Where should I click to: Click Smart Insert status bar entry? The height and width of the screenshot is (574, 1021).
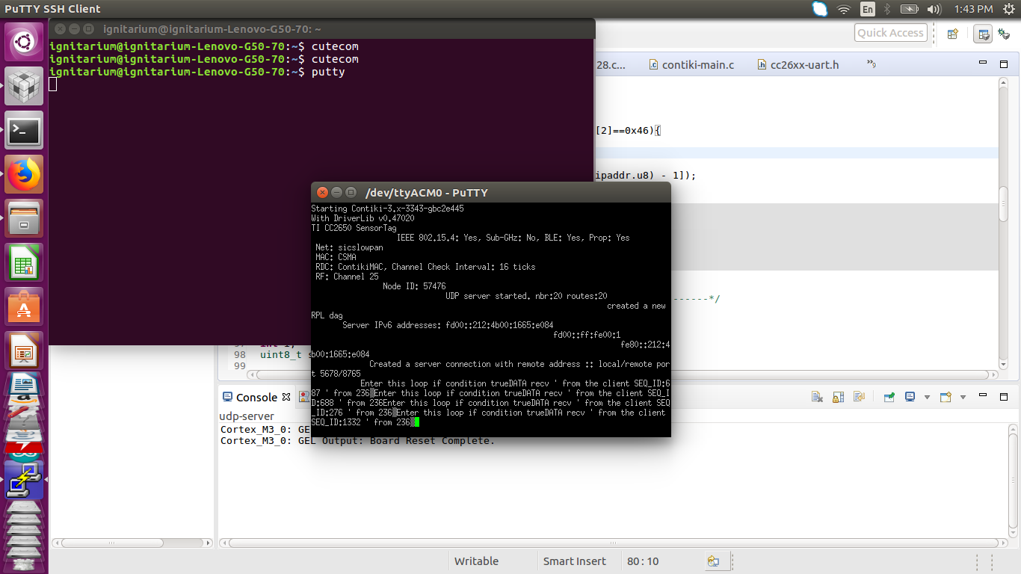point(575,561)
